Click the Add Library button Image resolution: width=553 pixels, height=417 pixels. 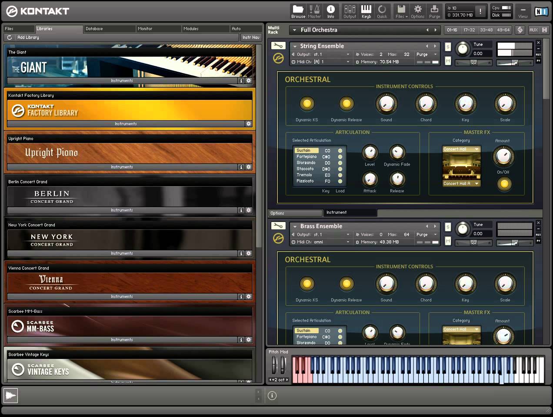point(28,37)
